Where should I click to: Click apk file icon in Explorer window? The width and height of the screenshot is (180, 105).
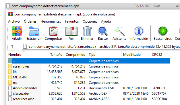(x=8, y=6)
